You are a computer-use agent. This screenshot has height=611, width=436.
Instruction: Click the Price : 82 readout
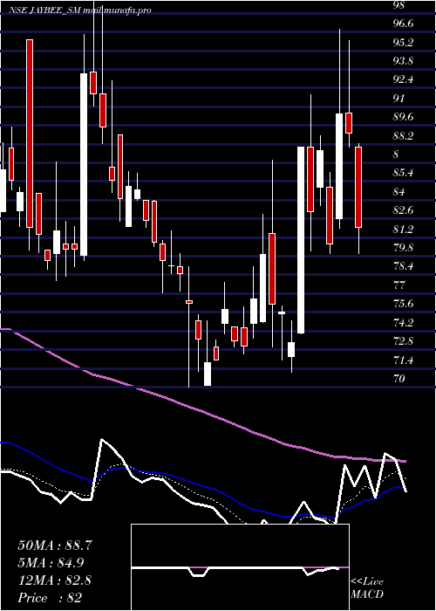coord(50,598)
